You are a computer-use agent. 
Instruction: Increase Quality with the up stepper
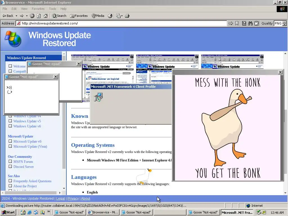tap(285, 22)
